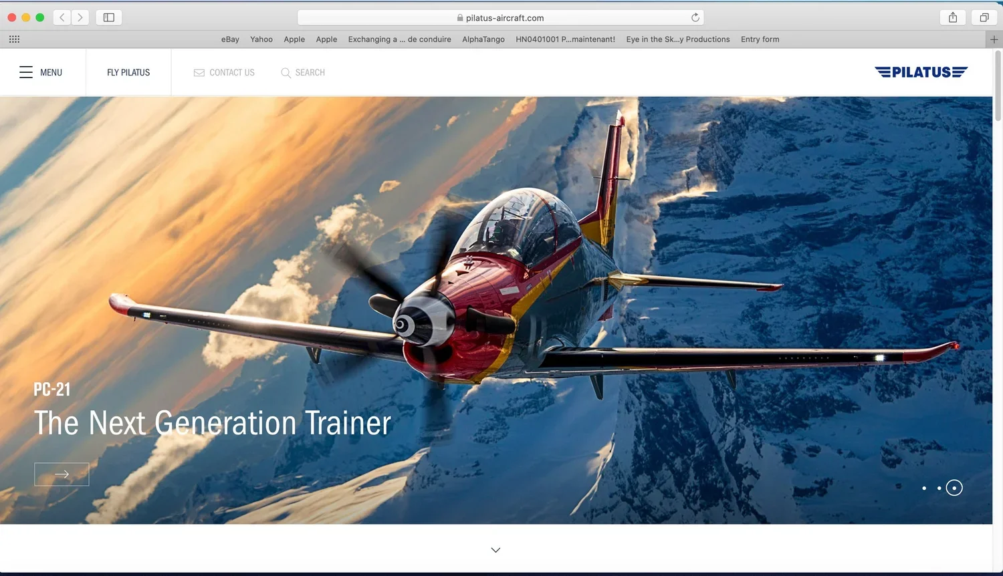The width and height of the screenshot is (1003, 576).
Task: Open the Eye in the Sk...y Productions bookmark
Action: pyautogui.click(x=678, y=39)
